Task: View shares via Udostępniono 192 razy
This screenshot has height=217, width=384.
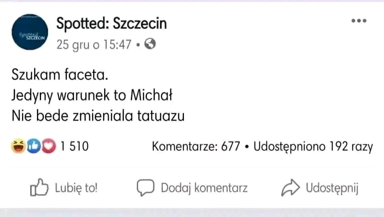Action: click(x=313, y=147)
